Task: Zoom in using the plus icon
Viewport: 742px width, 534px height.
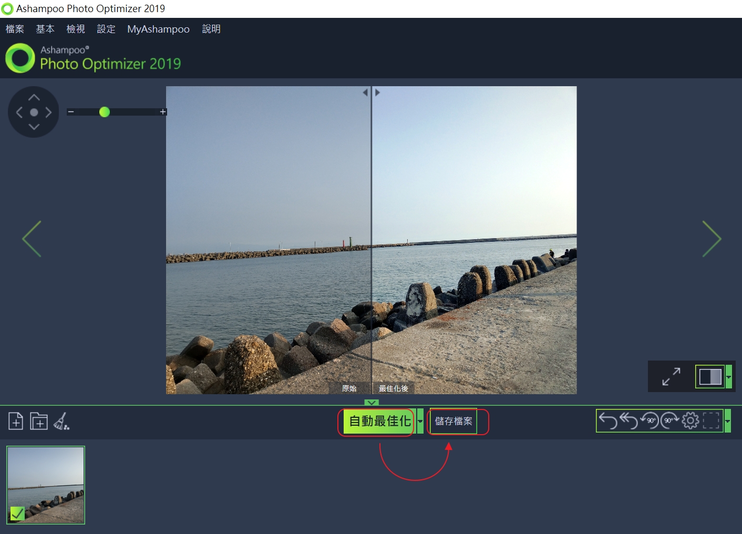Action: click(163, 111)
